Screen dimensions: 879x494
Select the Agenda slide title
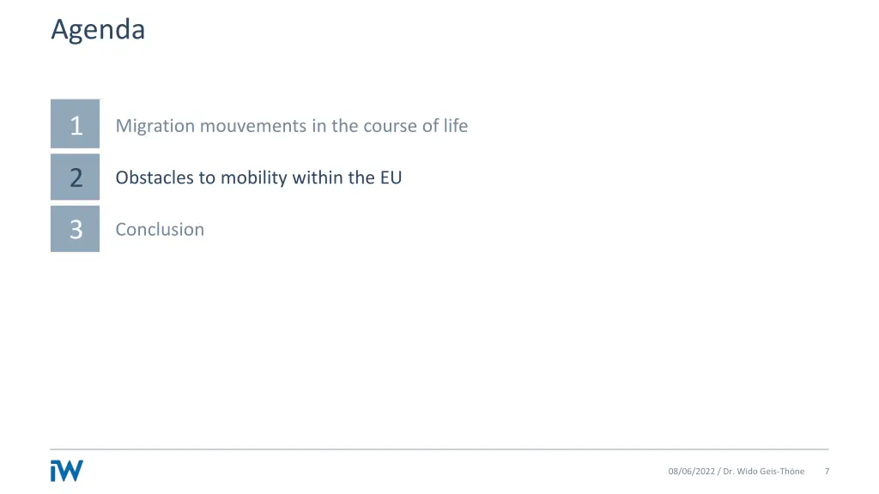(98, 30)
